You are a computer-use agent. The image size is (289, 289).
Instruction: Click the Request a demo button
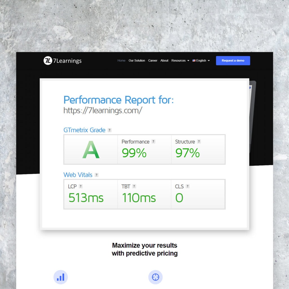click(x=233, y=61)
